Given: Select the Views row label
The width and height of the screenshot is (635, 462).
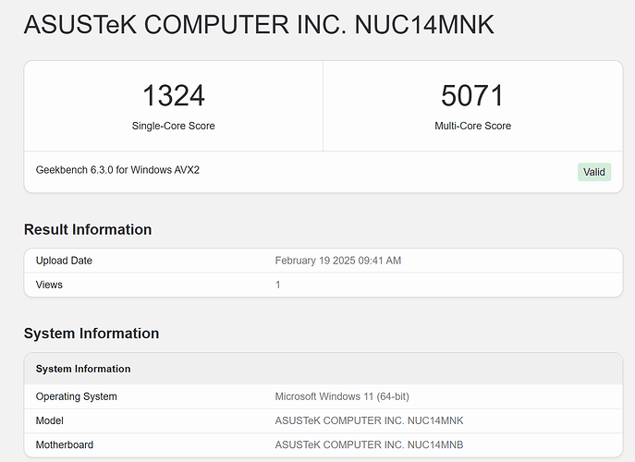Looking at the screenshot, I should 49,285.
